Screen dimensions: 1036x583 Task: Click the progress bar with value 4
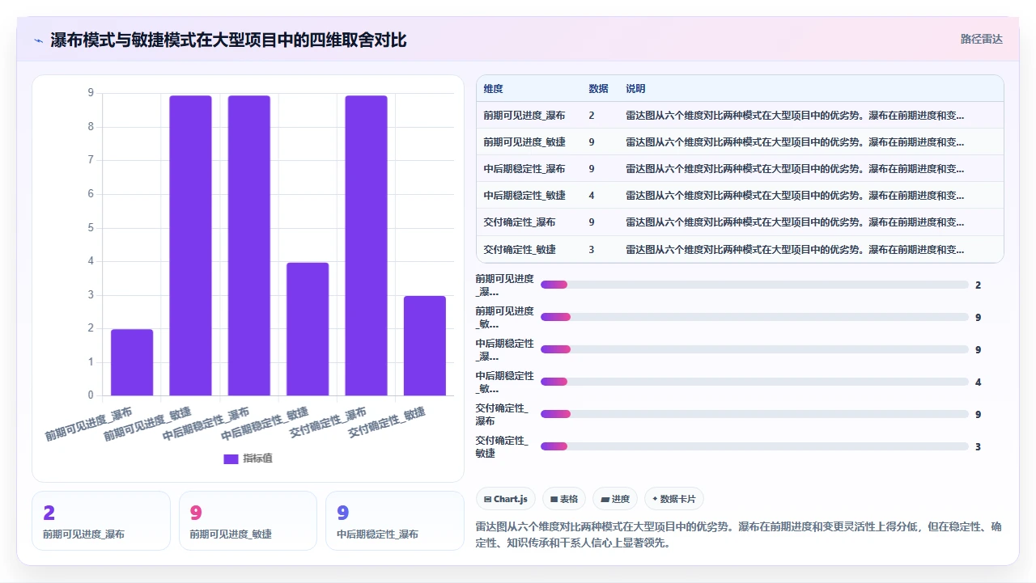pos(754,382)
